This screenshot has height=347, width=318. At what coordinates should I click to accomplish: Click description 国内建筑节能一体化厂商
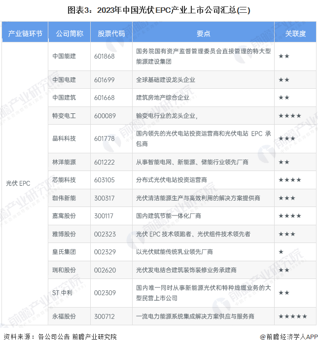[x=169, y=216]
